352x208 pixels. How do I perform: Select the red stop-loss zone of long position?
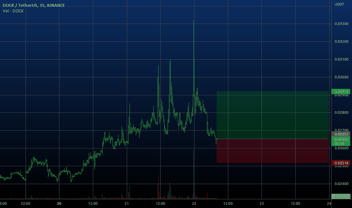point(273,151)
